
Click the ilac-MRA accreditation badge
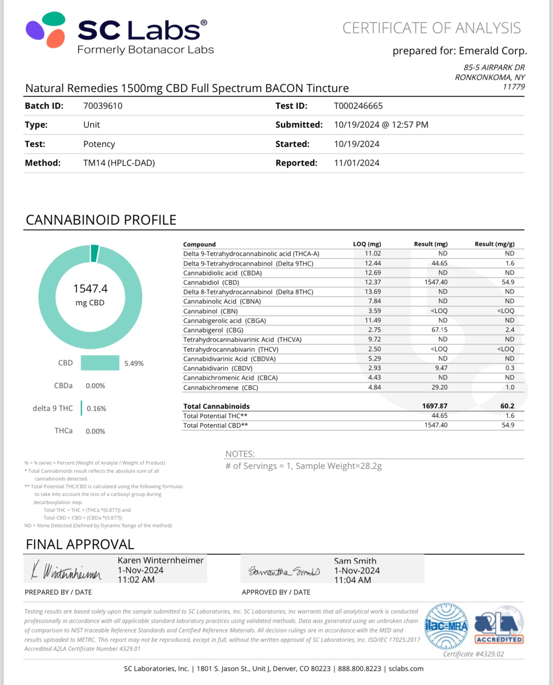click(446, 626)
